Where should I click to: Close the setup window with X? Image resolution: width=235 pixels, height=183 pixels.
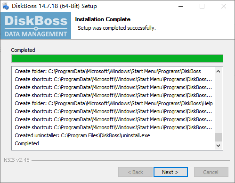[x=224, y=6]
